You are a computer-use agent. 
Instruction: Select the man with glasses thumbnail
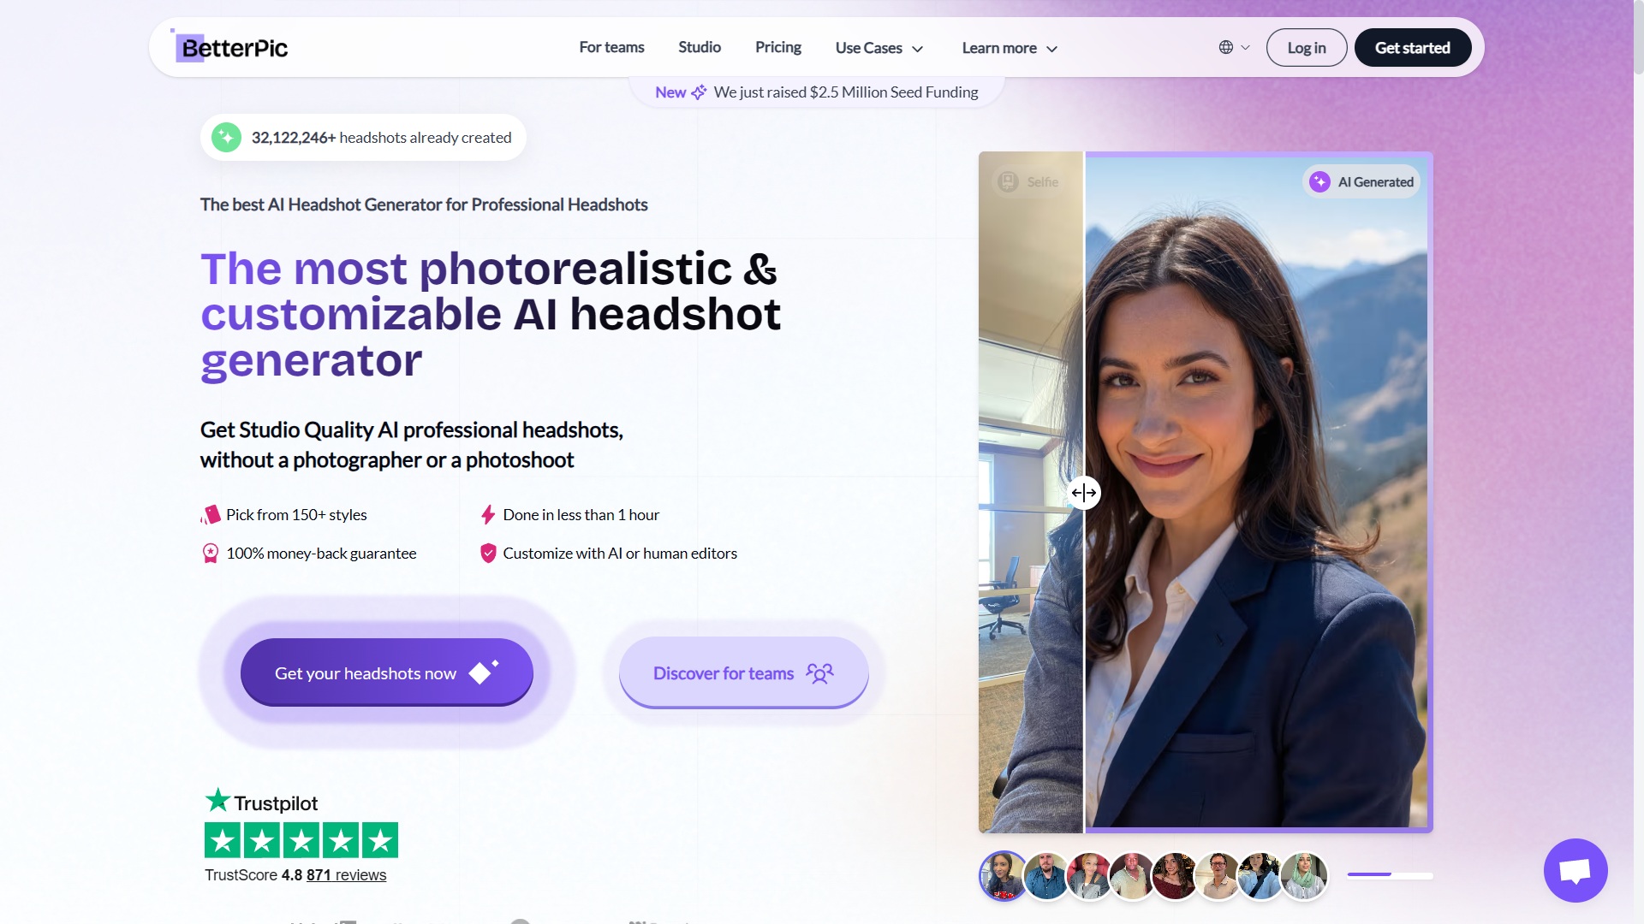[1218, 876]
